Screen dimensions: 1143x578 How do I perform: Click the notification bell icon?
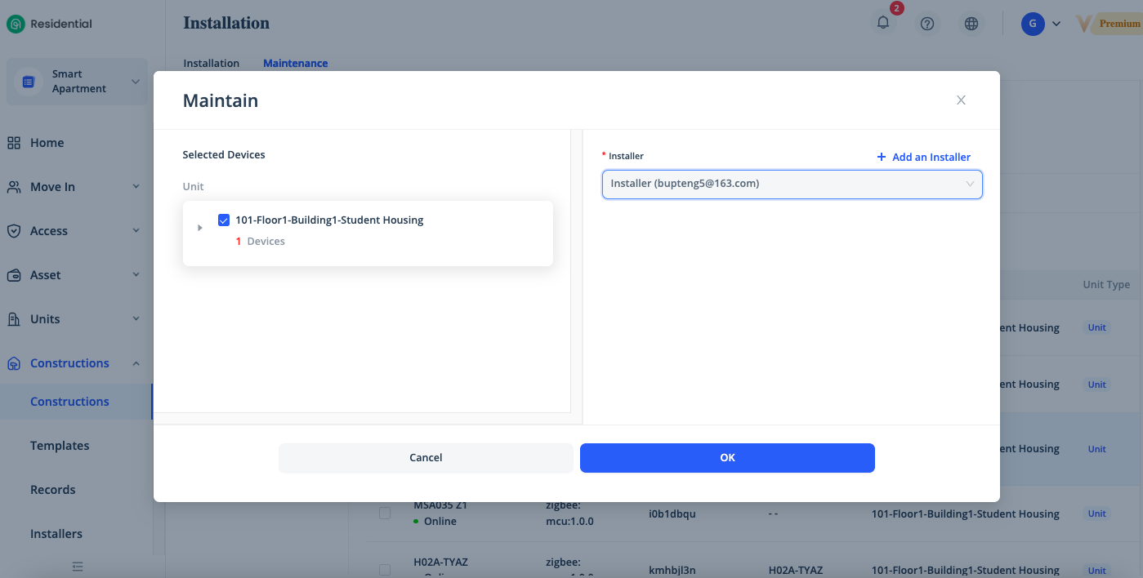(882, 24)
